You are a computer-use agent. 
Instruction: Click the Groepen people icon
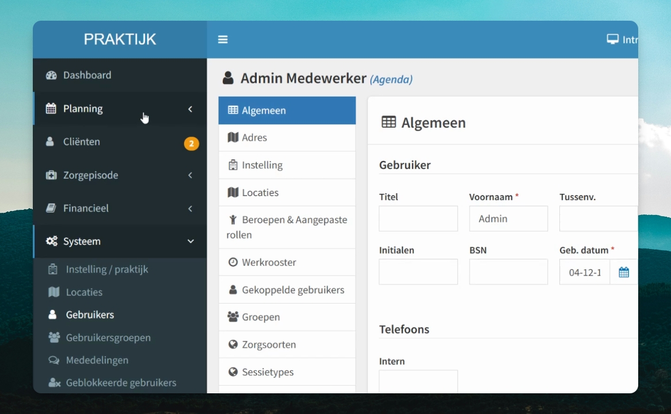tap(233, 317)
